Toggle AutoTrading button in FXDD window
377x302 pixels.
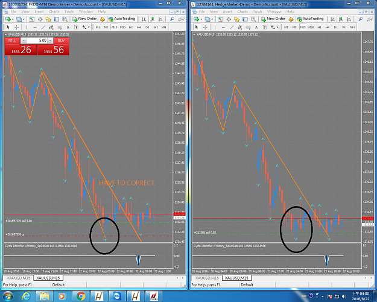coord(122,19)
